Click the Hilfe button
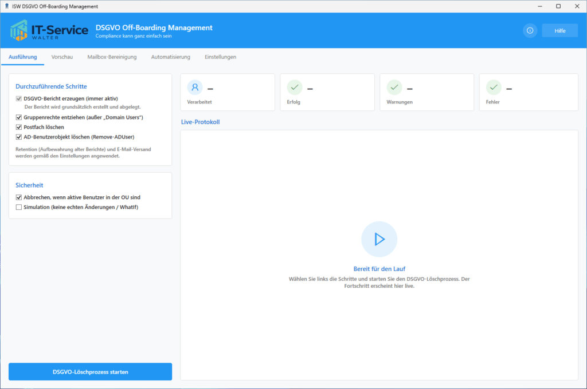Screen dimensions: 587x389 tap(559, 31)
